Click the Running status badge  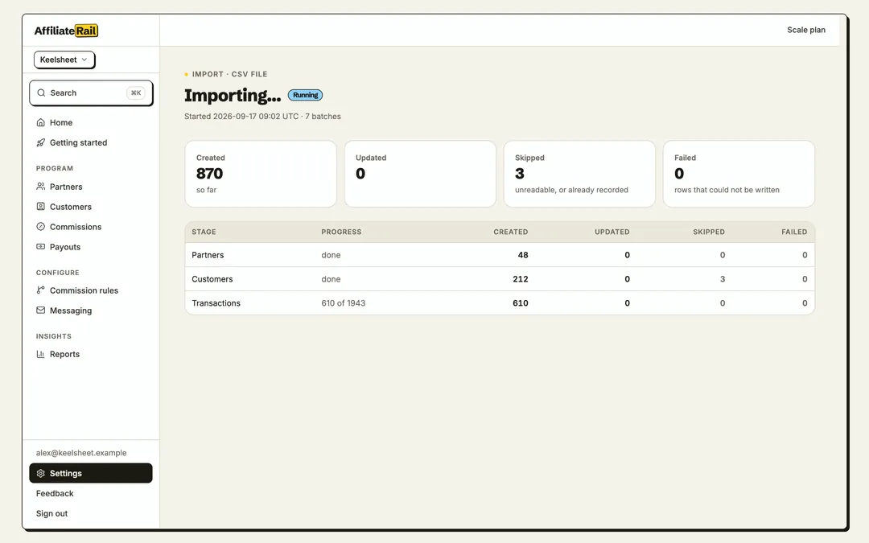click(306, 95)
